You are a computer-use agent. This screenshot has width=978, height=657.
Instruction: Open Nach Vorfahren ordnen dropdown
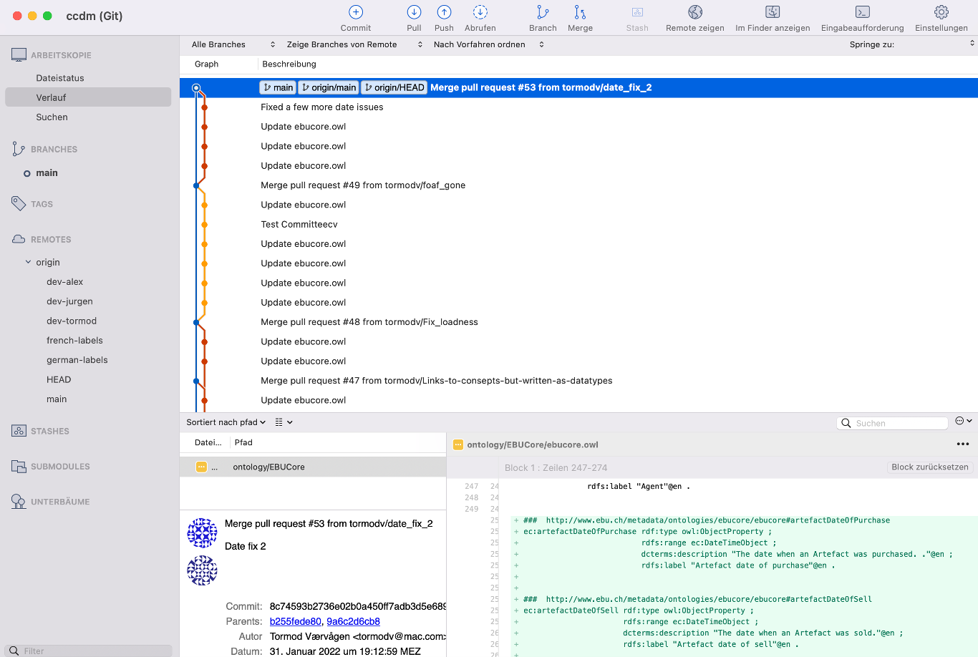pyautogui.click(x=489, y=44)
